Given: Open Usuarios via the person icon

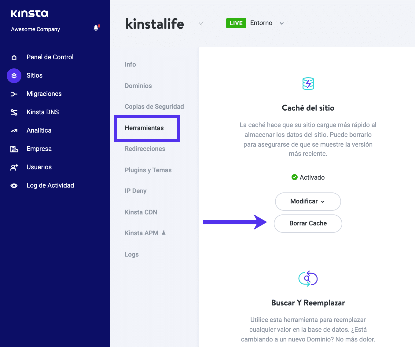Looking at the screenshot, I should (x=14, y=167).
